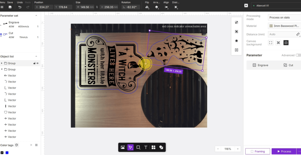
Task: Open the Align options dropdown
Action: (166, 7)
